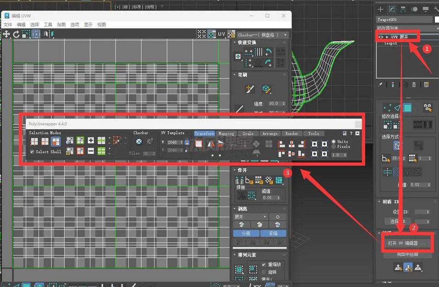Switch to the Scale tab in PolyUnwrapper
Screen dimensions: 439x287
pos(248,134)
